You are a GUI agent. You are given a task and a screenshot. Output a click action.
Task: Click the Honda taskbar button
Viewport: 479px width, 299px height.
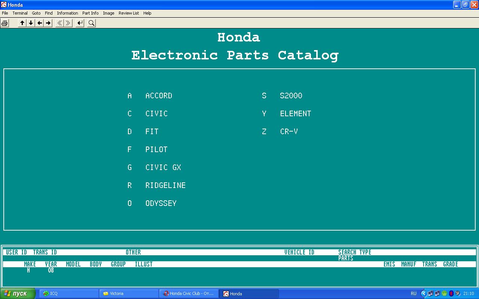coord(248,293)
